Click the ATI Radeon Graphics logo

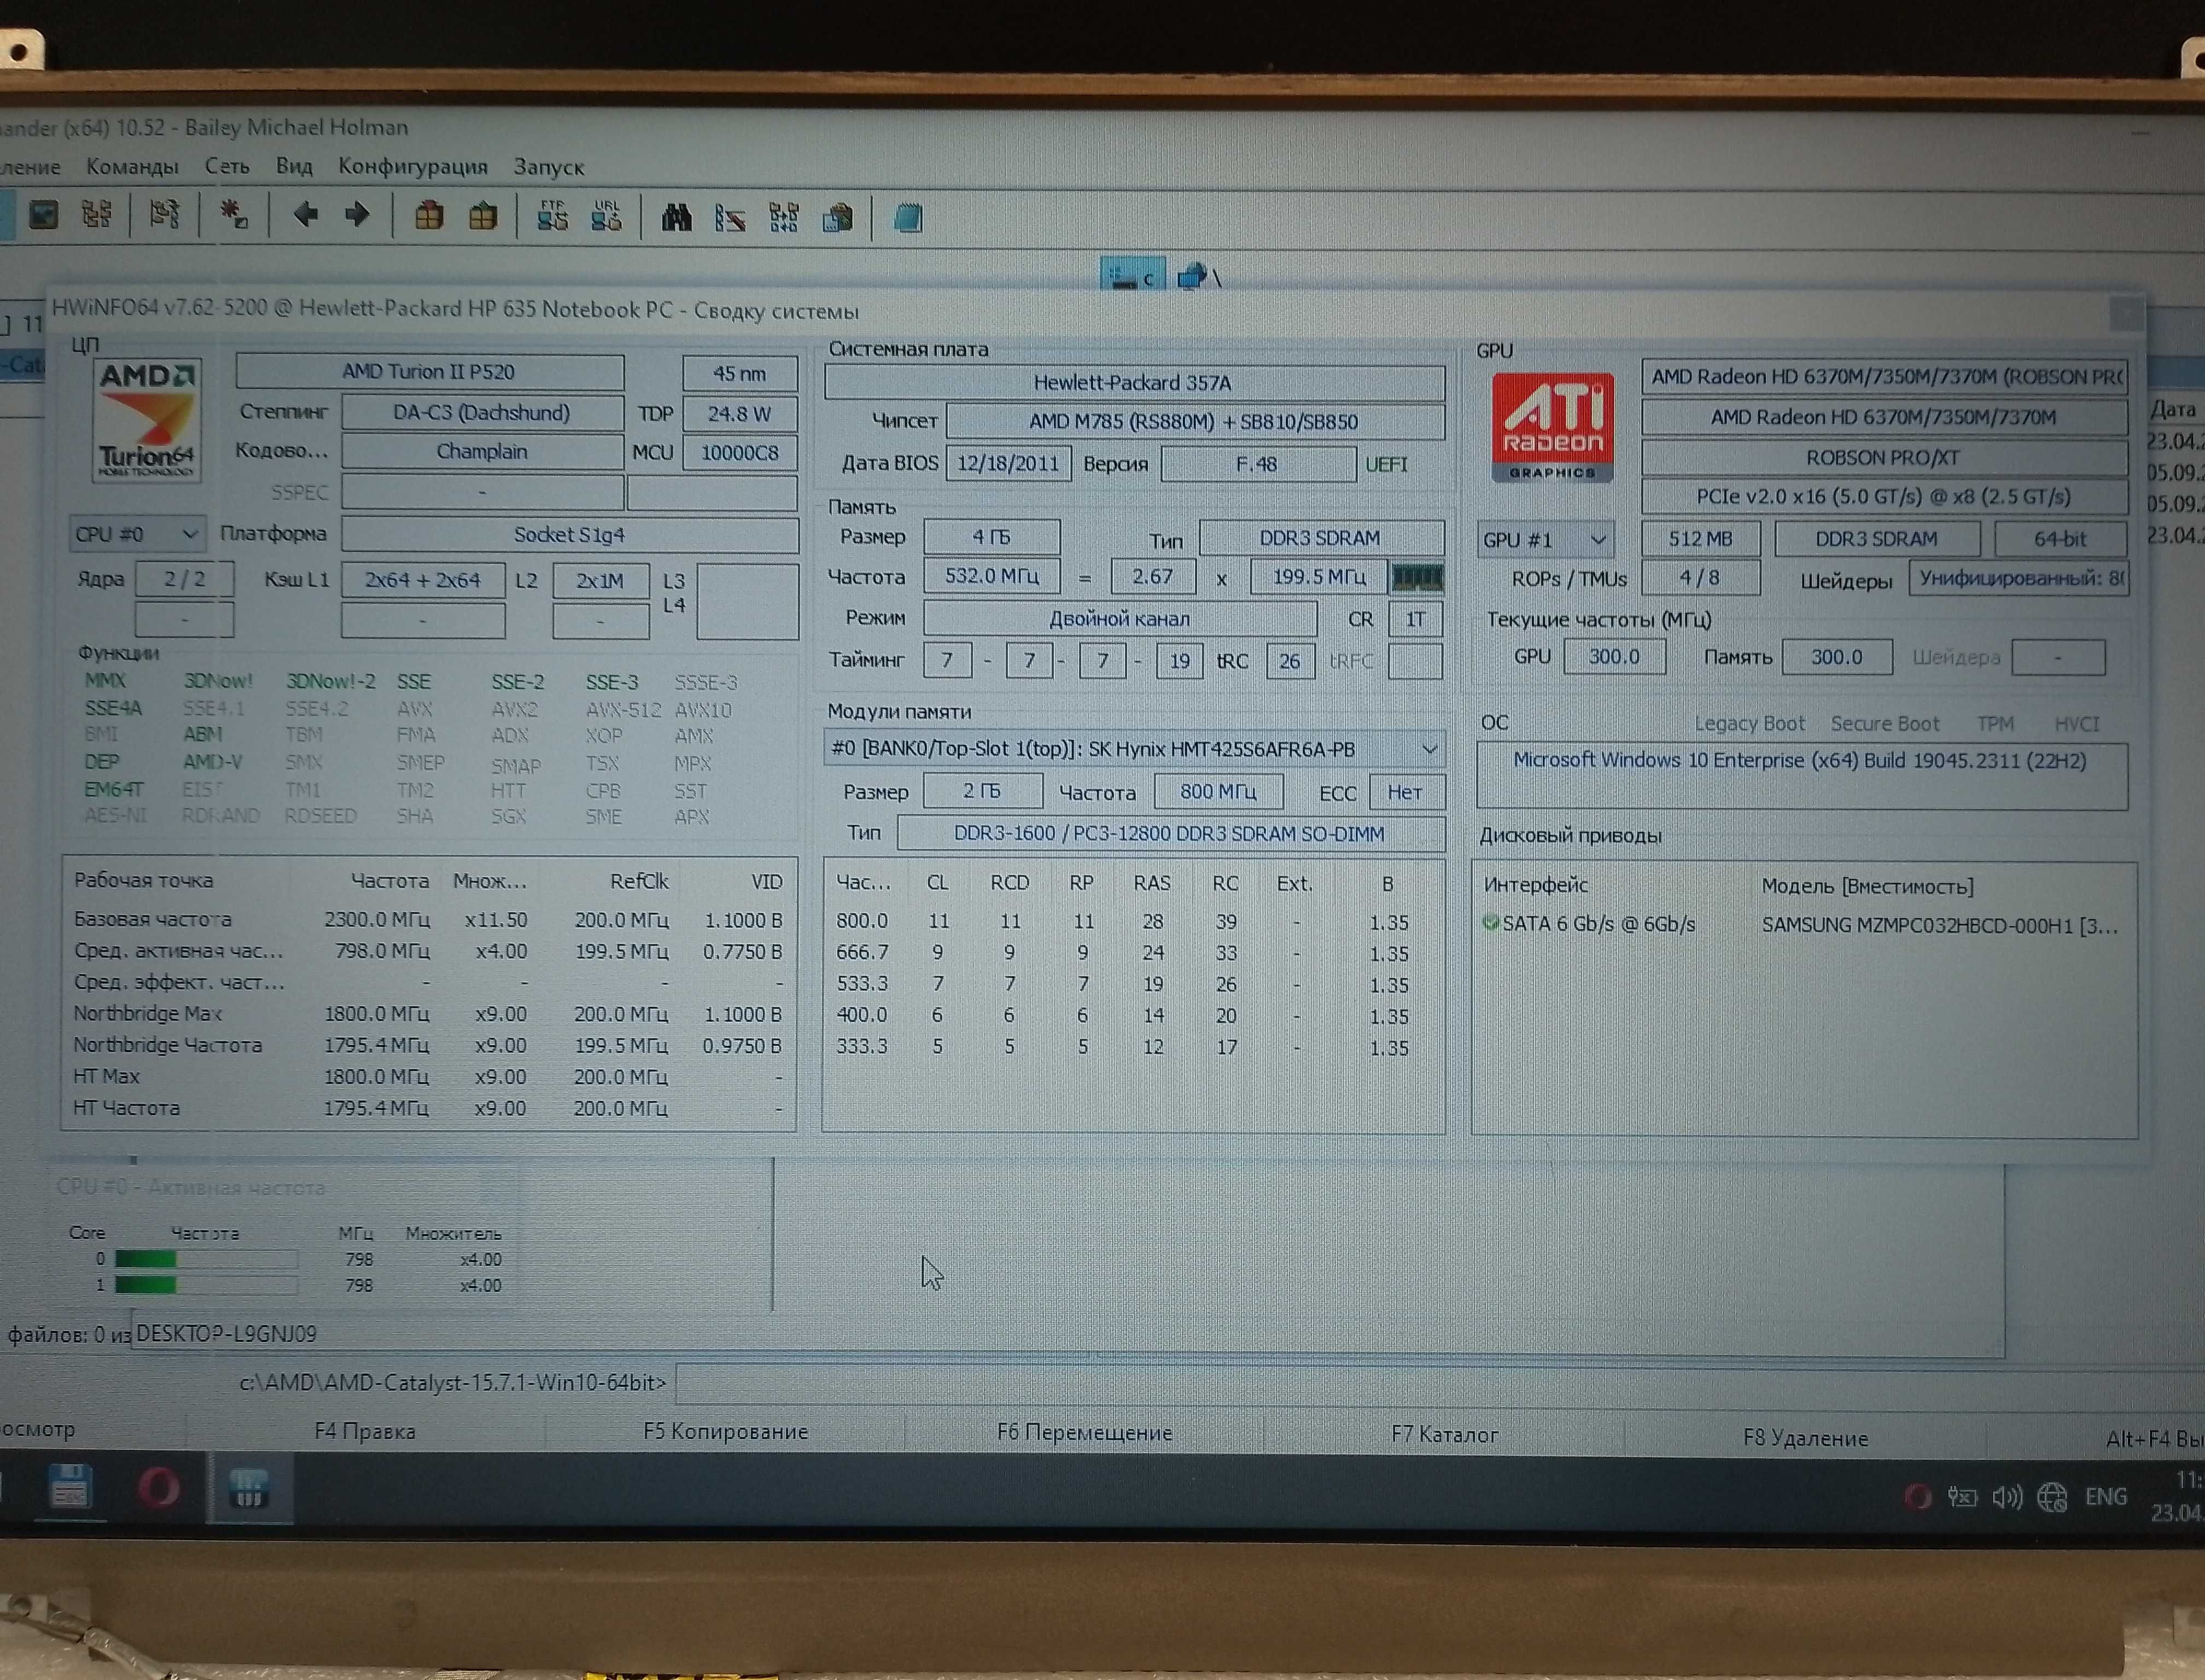[1552, 427]
